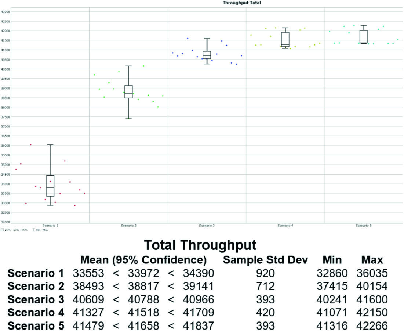Click the 393 std dev in Scenario 5 row
Screen dimensions: 404x331
[x=265, y=325]
